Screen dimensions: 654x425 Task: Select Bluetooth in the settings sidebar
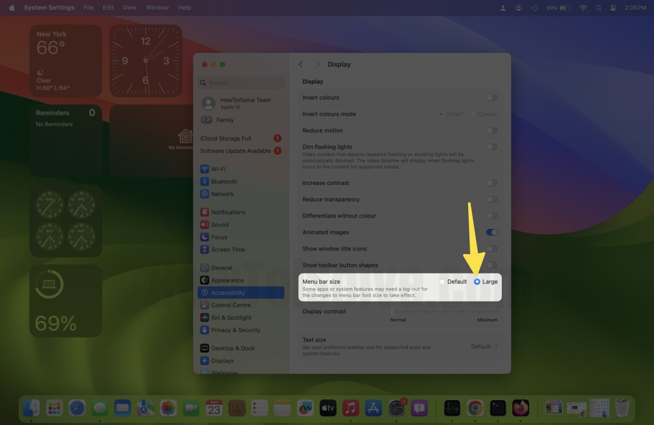pos(222,181)
